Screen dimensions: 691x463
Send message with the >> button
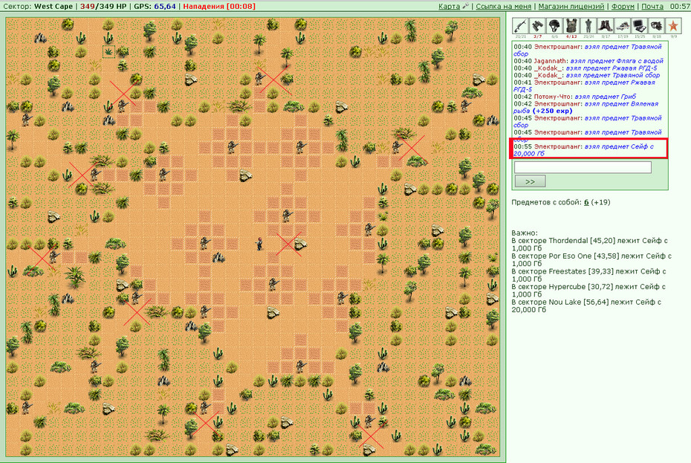click(531, 181)
